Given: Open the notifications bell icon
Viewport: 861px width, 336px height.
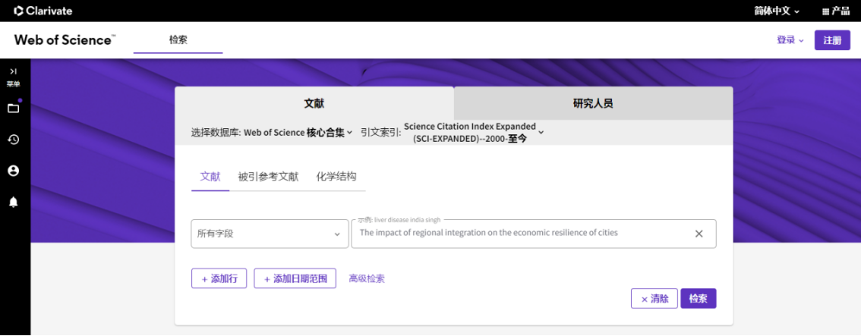Looking at the screenshot, I should [14, 203].
